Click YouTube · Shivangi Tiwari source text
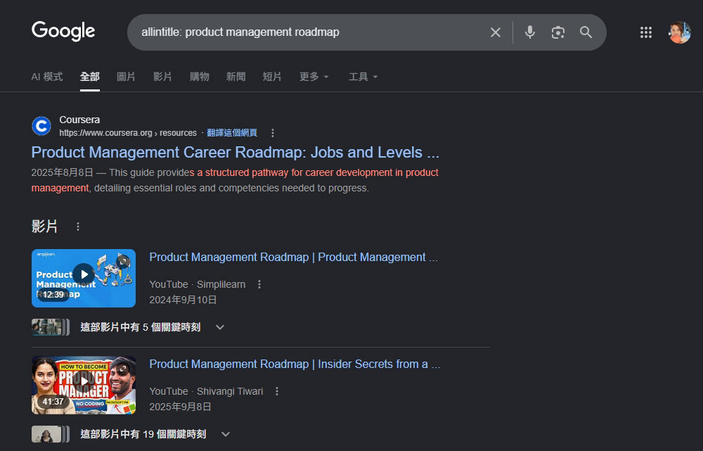Viewport: 703px width, 451px height. point(206,391)
